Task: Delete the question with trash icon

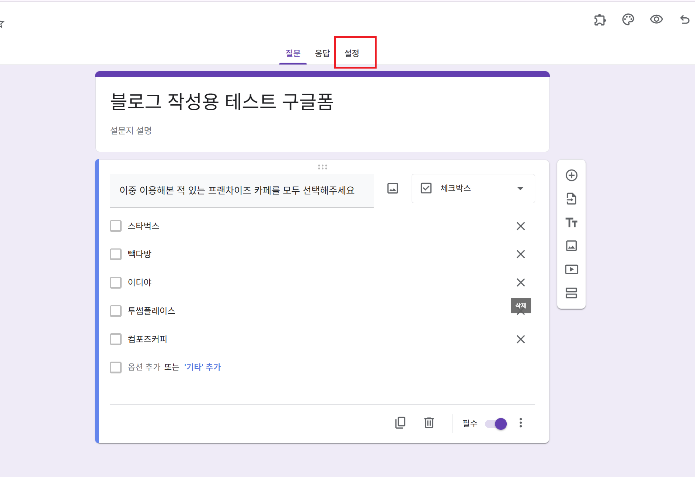Action: [x=429, y=423]
